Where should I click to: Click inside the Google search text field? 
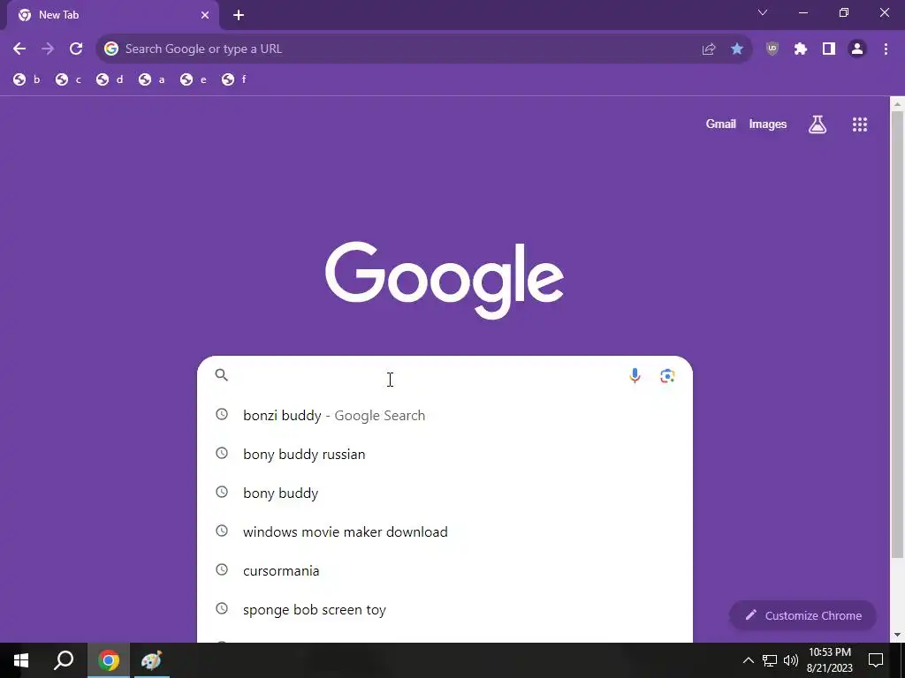(x=427, y=376)
